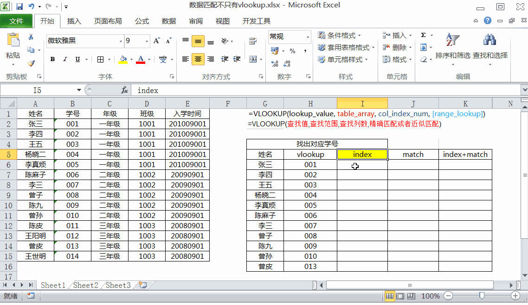Screen dimensions: 528x305
Task: Toggle Italic formatting
Action: pos(65,59)
